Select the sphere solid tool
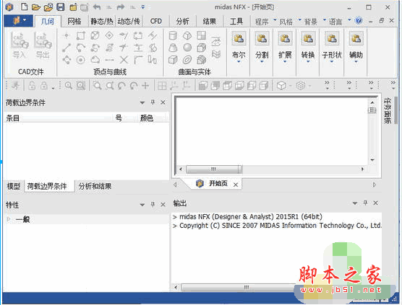This screenshot has height=305, width=402. [x=187, y=48]
